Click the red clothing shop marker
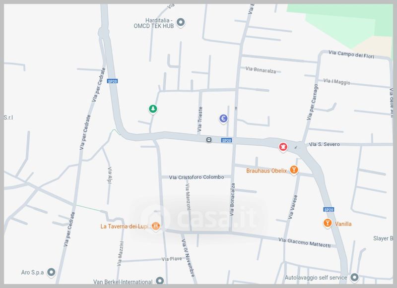The height and width of the screenshot is (288, 397). click(282, 147)
